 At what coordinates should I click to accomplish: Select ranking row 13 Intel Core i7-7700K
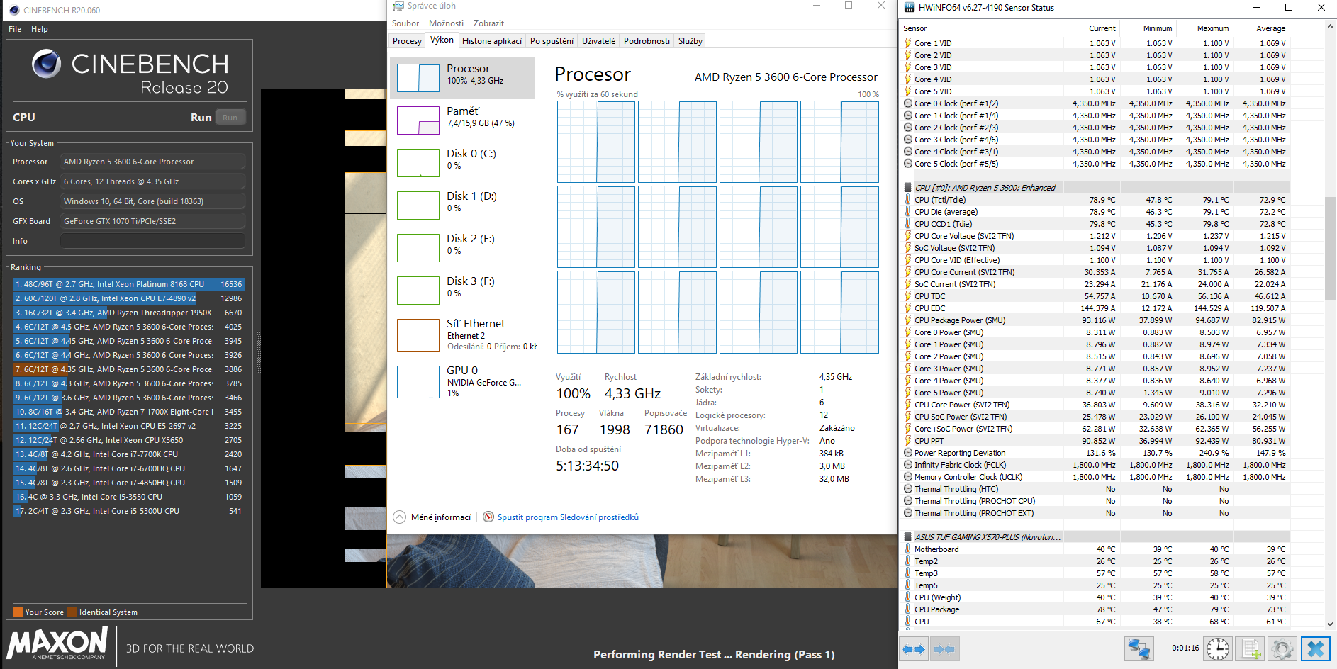point(129,454)
